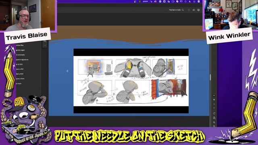Open the comment bubble icon in Acrobat toolbar

coord(198,10)
